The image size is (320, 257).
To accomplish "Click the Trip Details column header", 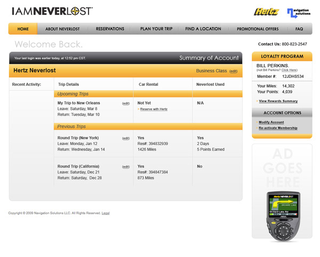I will (68, 84).
